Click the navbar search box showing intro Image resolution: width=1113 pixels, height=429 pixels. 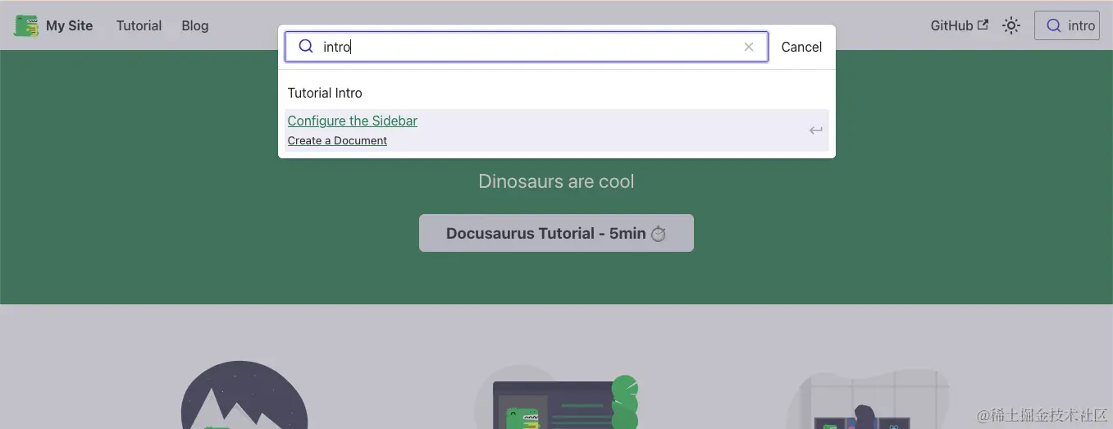coord(1067,25)
